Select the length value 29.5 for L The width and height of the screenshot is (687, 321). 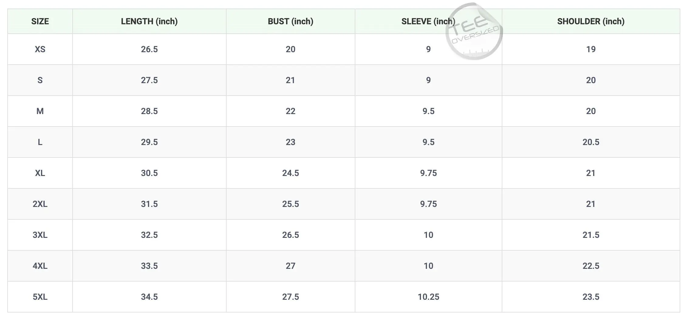click(149, 142)
